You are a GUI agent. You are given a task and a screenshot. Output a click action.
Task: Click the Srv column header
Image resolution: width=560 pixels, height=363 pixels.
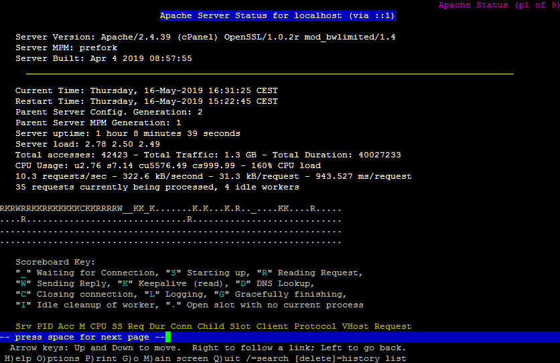coord(23,326)
